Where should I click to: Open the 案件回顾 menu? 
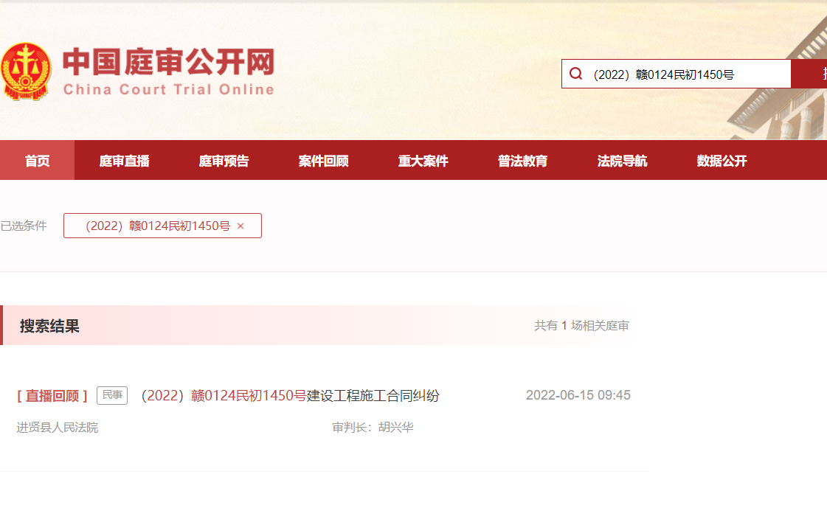[x=323, y=160]
